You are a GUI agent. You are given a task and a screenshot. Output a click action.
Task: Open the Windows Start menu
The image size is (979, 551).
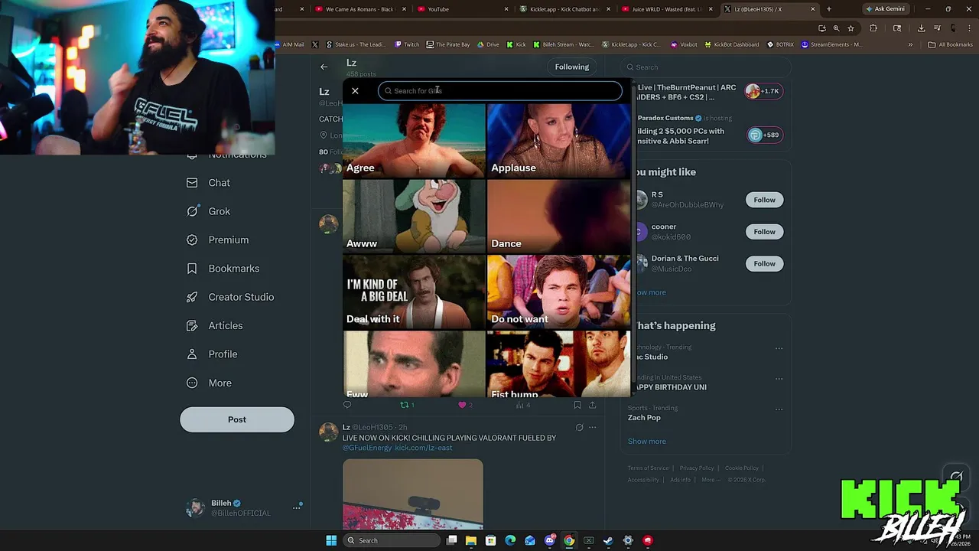tap(331, 540)
